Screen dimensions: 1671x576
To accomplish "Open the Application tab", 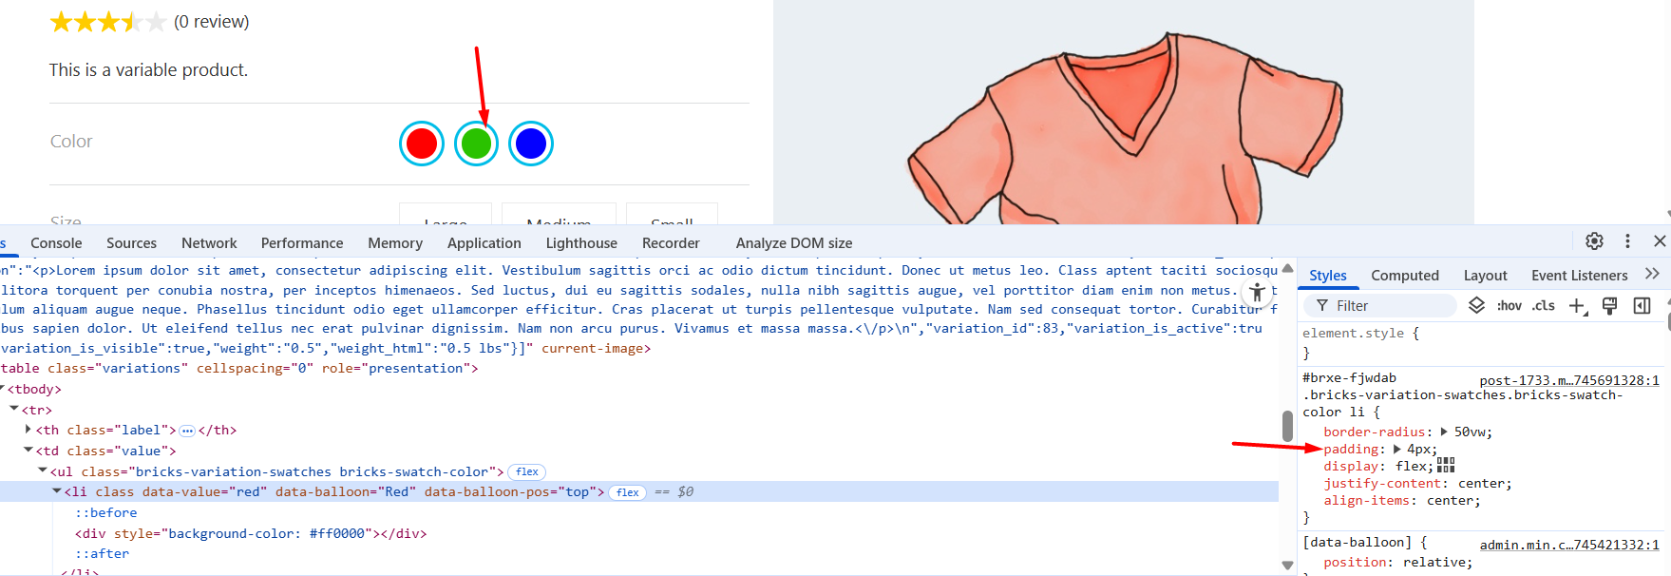I will [x=484, y=243].
